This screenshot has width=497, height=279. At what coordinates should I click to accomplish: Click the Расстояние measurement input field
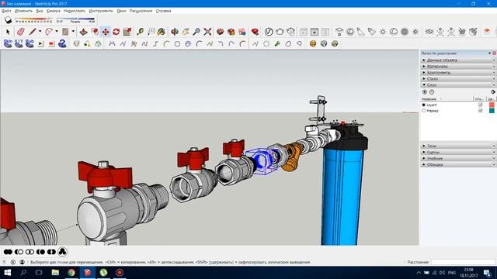click(463, 262)
